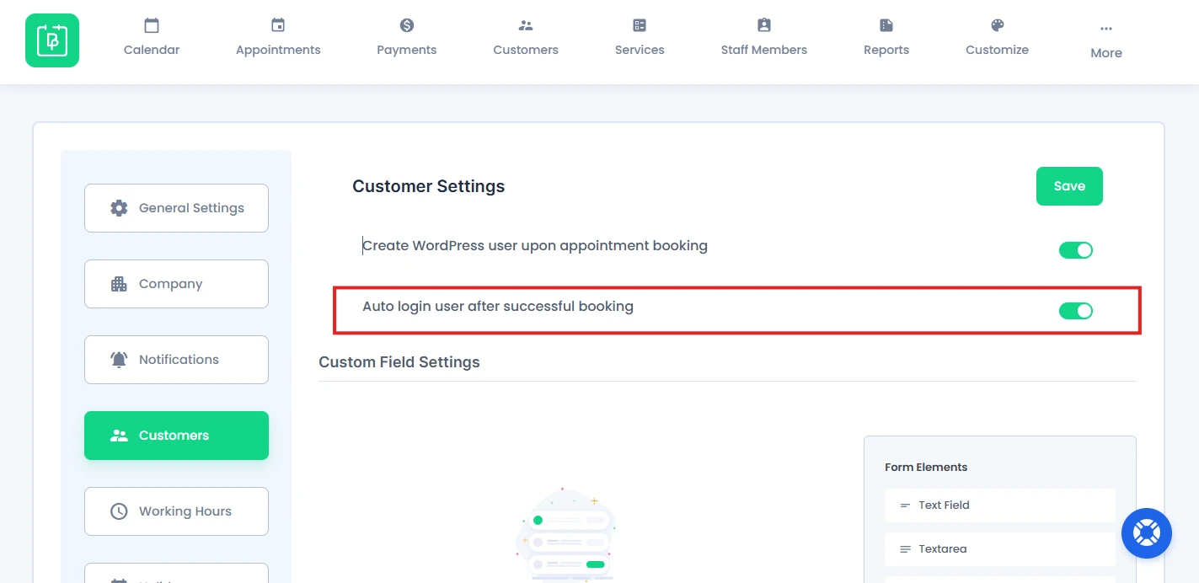The height and width of the screenshot is (583, 1199).
Task: Open the Calendar icon in top navigation
Action: click(152, 25)
